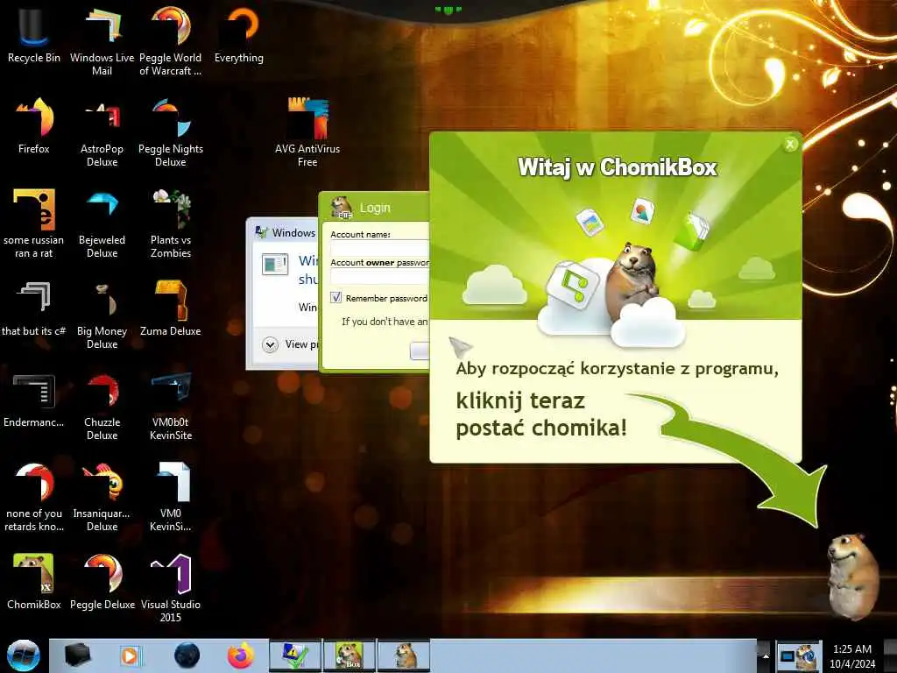Open the Recycle Bin desktop icon
The height and width of the screenshot is (673, 897).
(x=34, y=33)
